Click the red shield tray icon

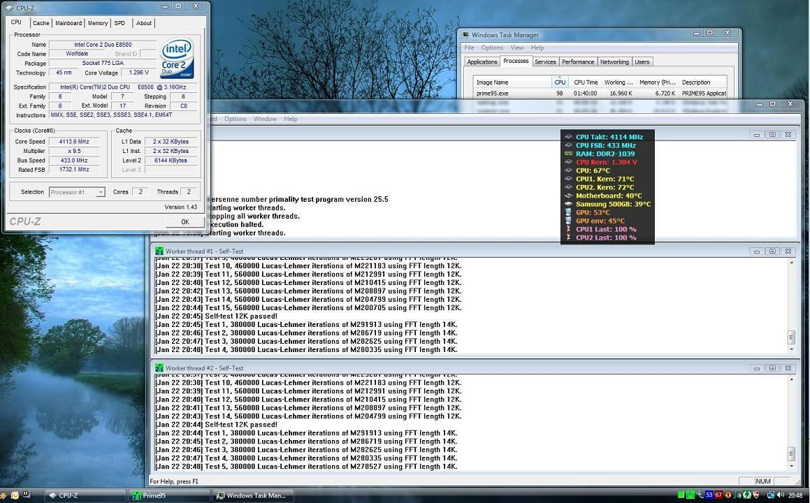(756, 495)
